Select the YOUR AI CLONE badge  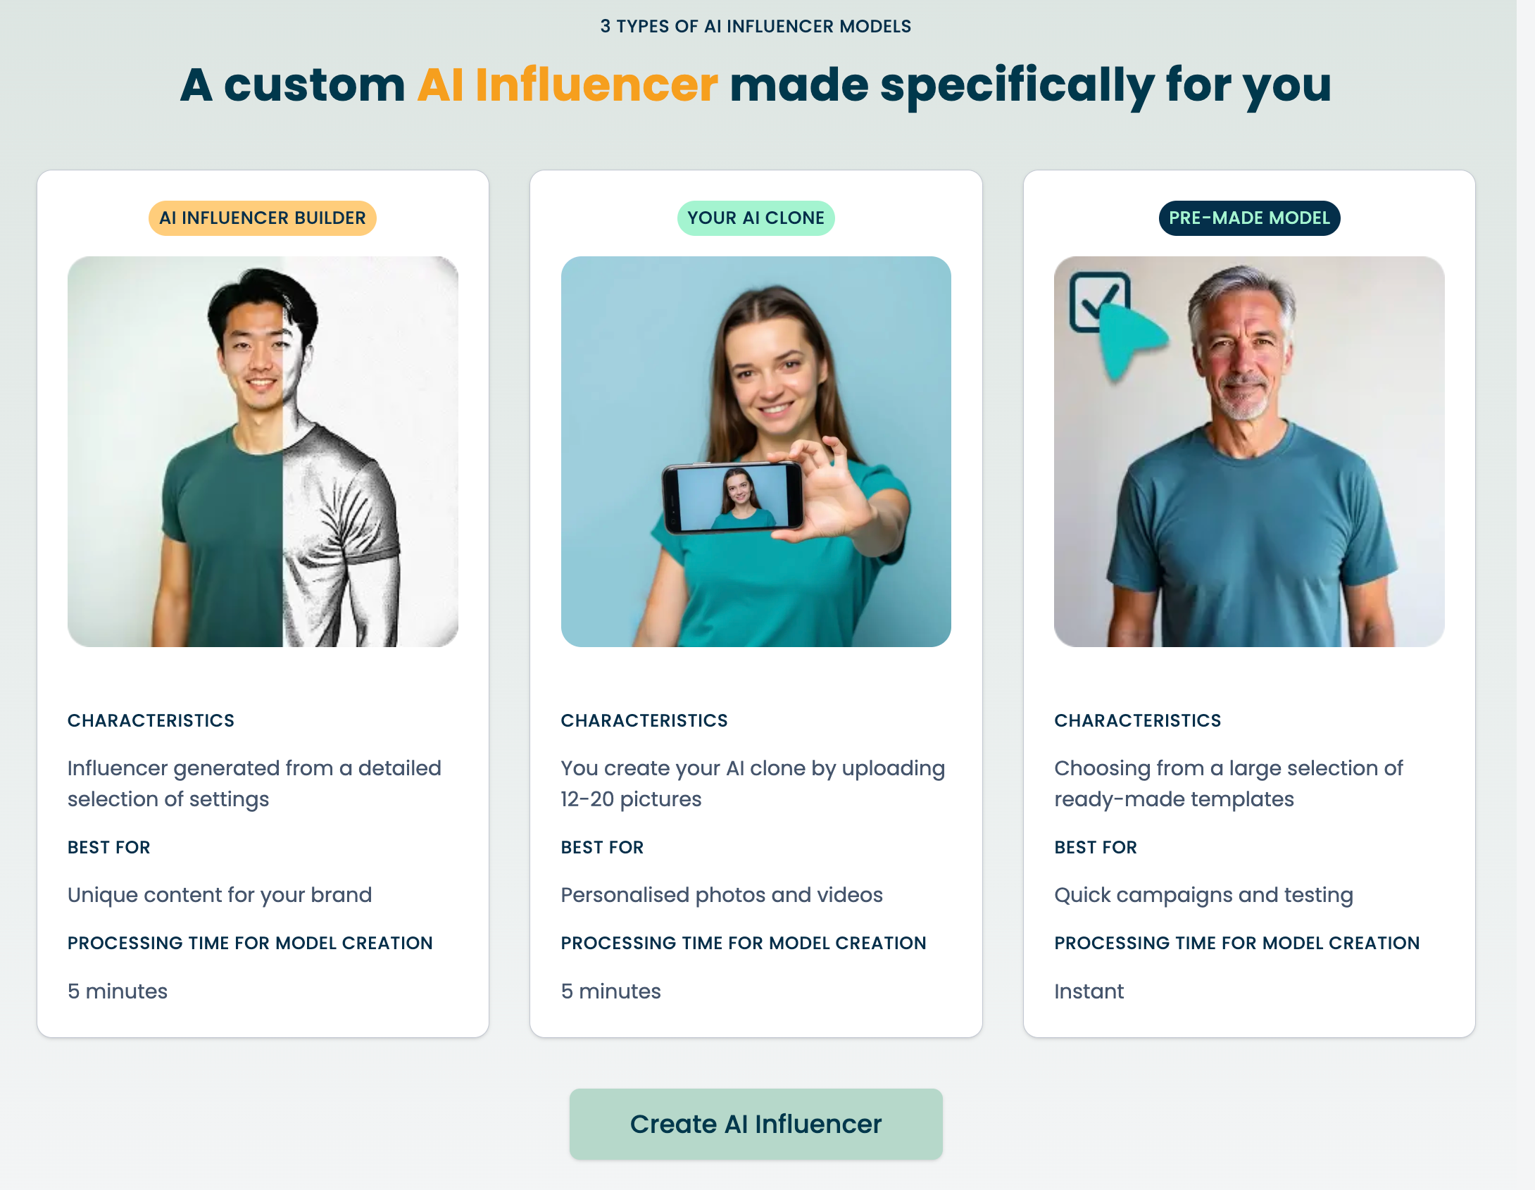pos(755,218)
